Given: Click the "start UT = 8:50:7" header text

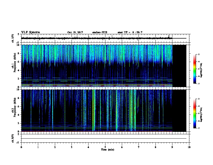Looking at the screenshot, I should pos(130,32).
